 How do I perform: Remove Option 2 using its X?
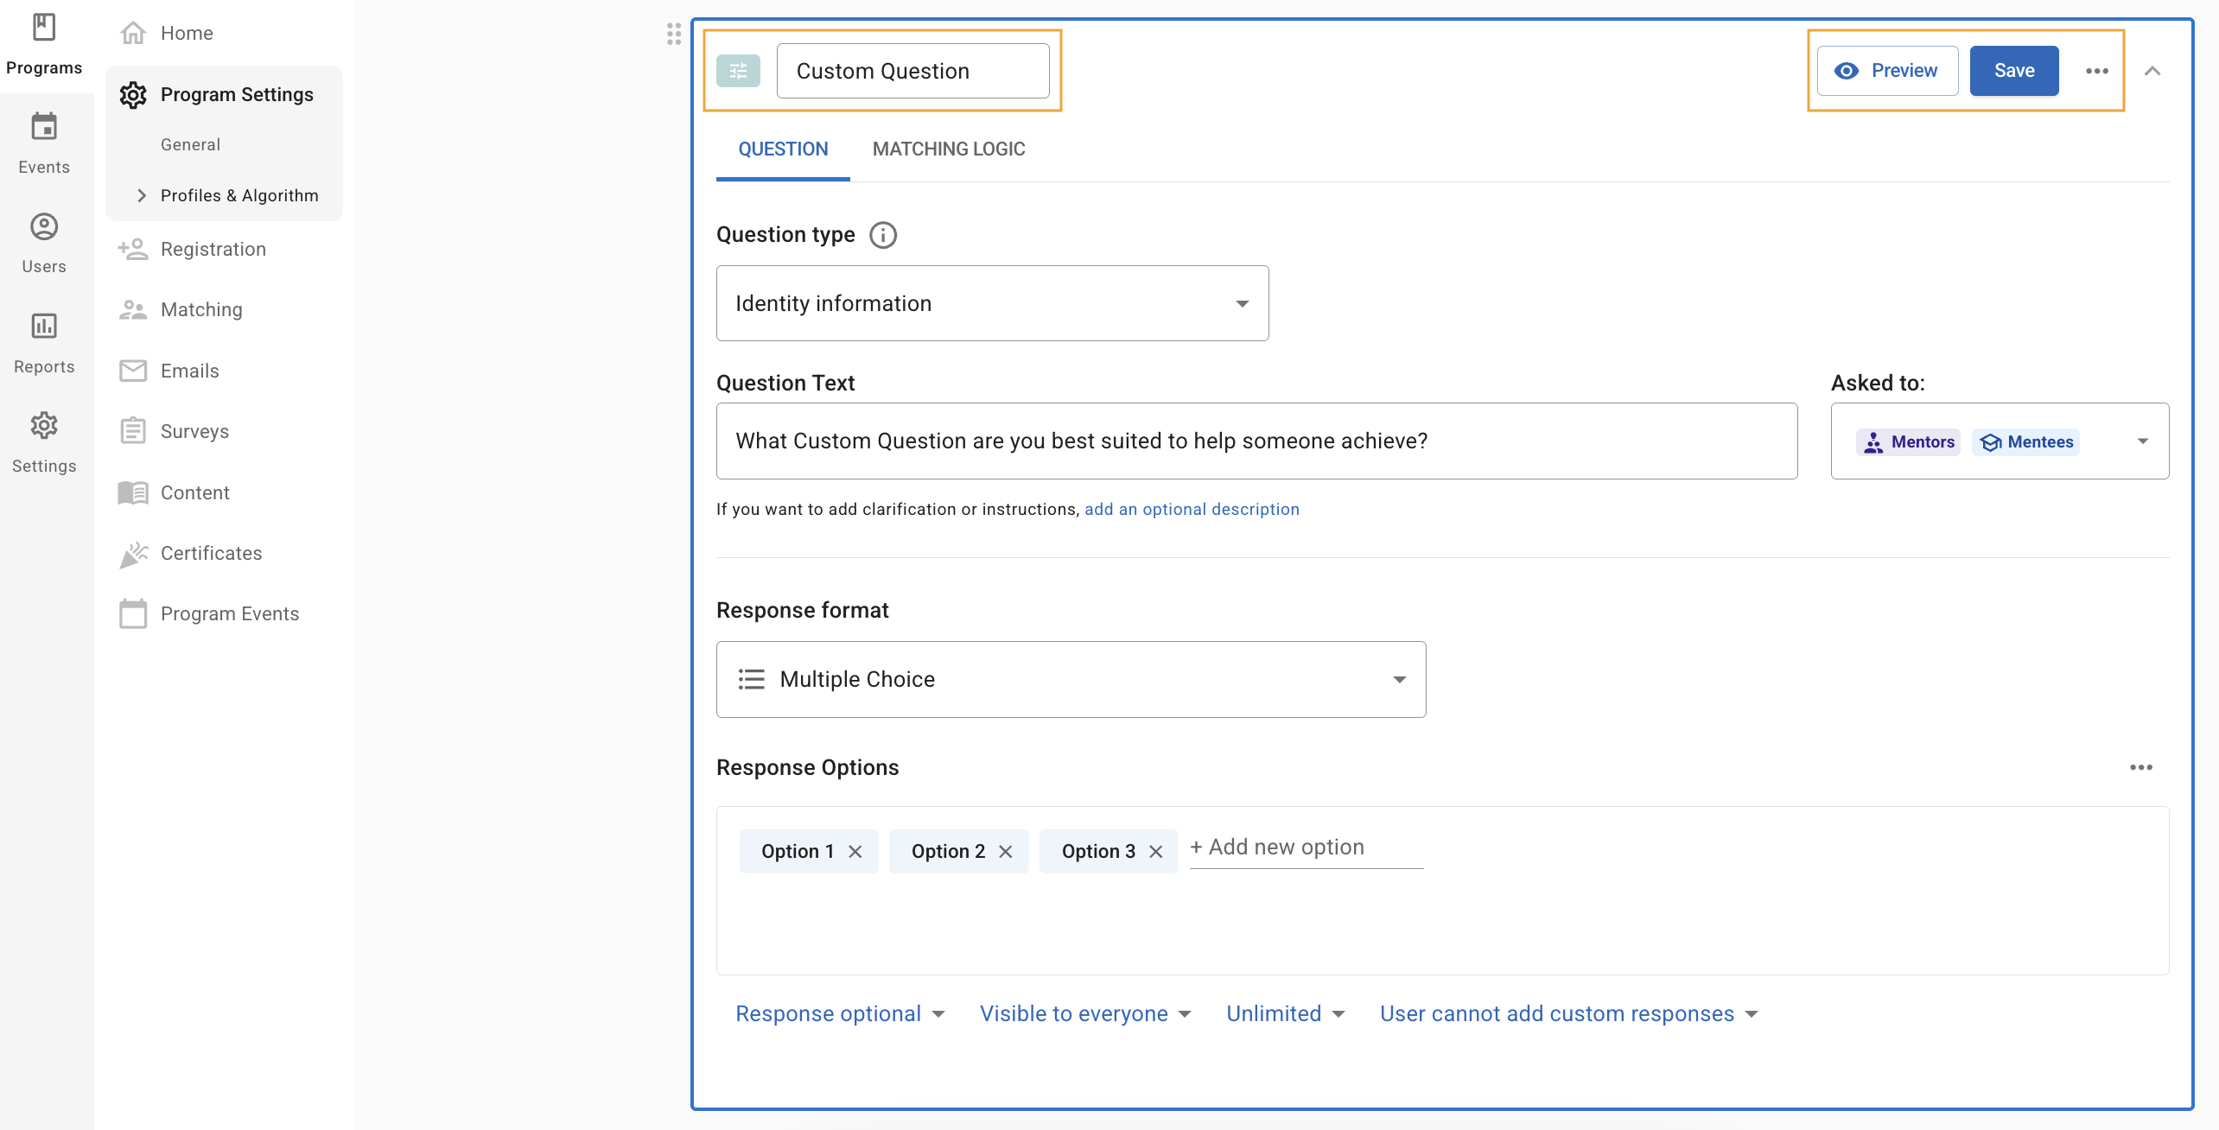pos(1006,852)
